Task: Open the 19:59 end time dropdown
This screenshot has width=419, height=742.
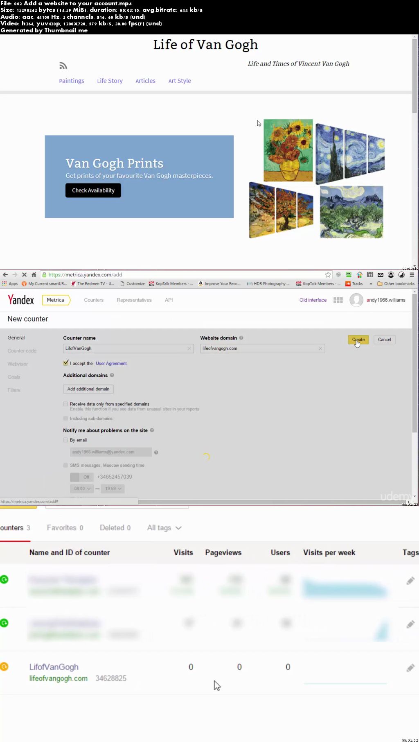Action: point(113,489)
